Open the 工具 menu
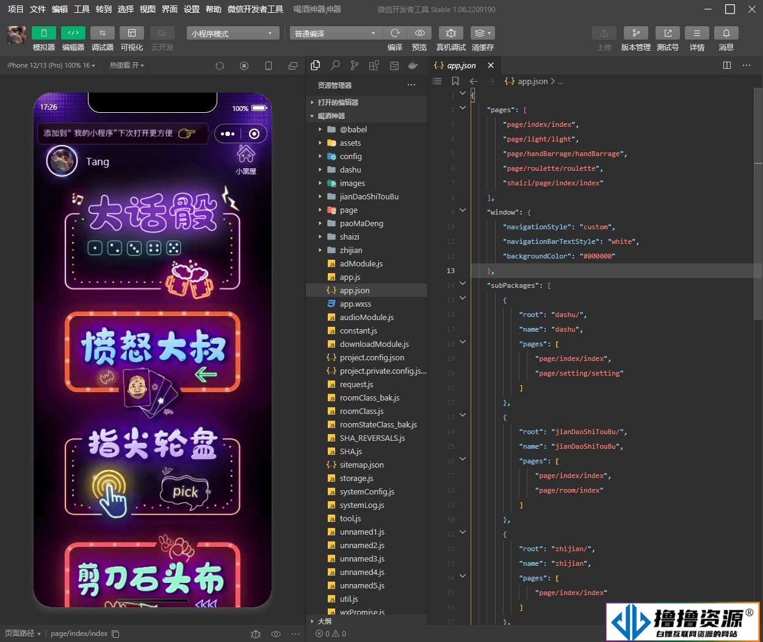 click(x=82, y=9)
